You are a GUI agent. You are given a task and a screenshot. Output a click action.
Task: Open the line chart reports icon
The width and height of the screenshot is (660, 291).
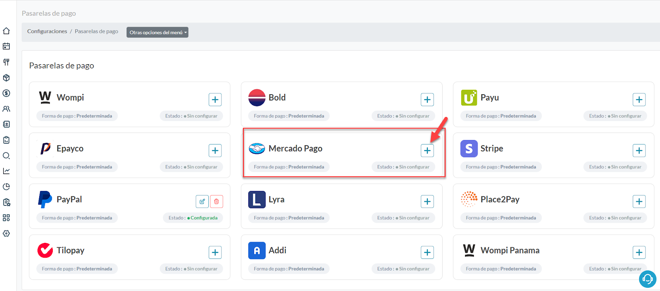[6, 171]
